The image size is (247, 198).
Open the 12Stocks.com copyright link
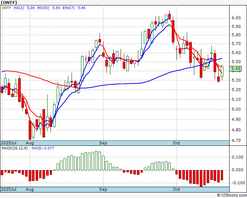(x=232, y=195)
